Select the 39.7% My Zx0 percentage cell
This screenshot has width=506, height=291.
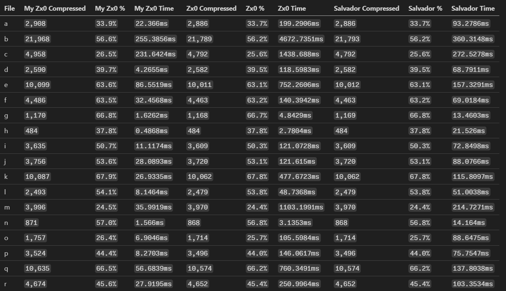106,70
